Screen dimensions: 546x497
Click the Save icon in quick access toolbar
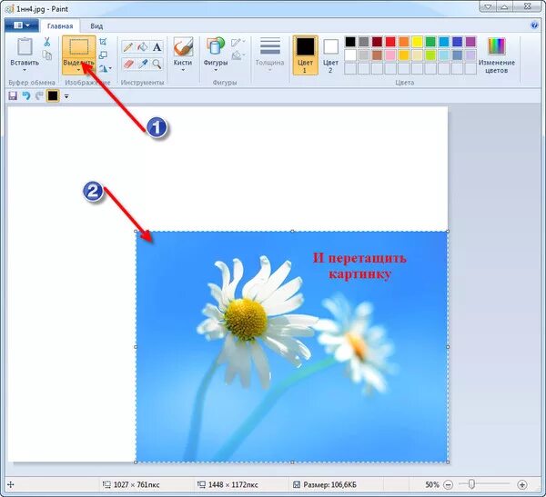tap(13, 95)
